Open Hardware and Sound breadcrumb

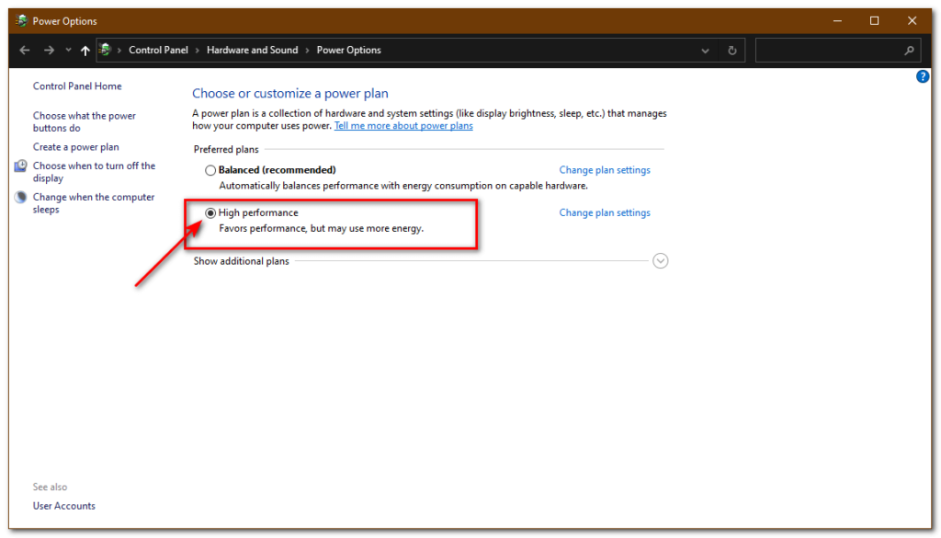(x=252, y=50)
